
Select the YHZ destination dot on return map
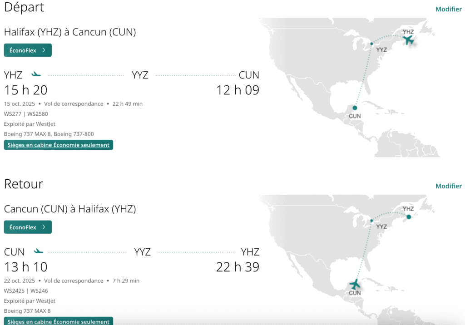point(409,217)
